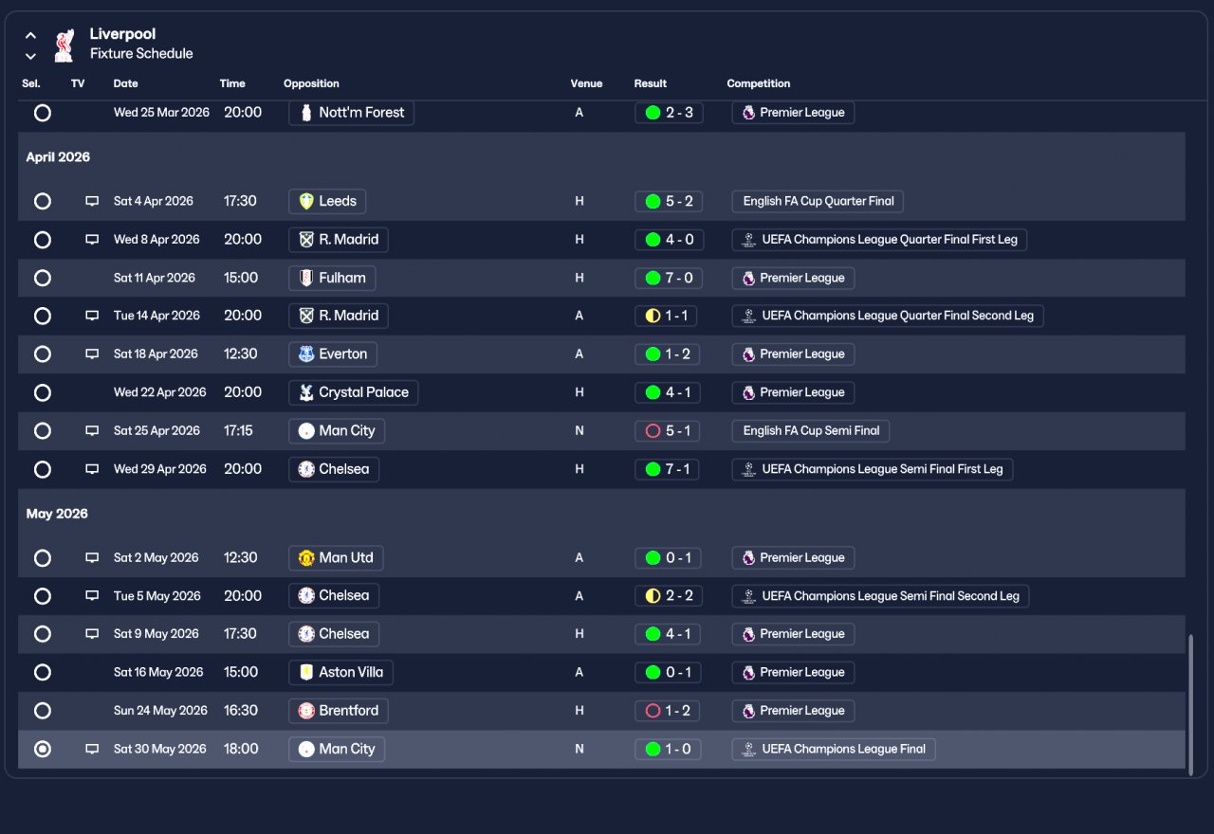Open Chelsea from the 5 May fixture
1214x834 pixels.
coord(334,596)
